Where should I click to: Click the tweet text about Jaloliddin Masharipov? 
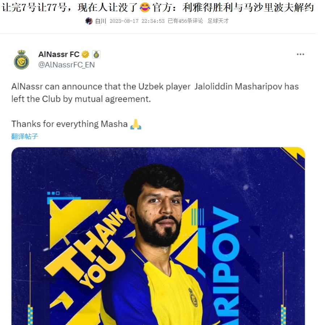point(155,93)
